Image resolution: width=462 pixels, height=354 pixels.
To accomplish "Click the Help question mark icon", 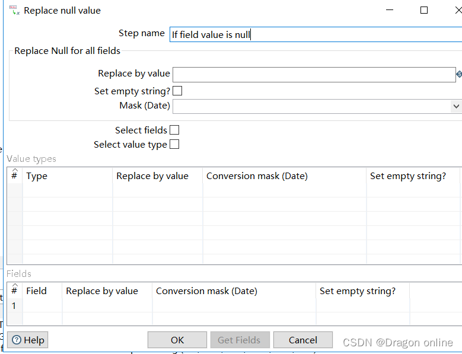I will (x=17, y=340).
